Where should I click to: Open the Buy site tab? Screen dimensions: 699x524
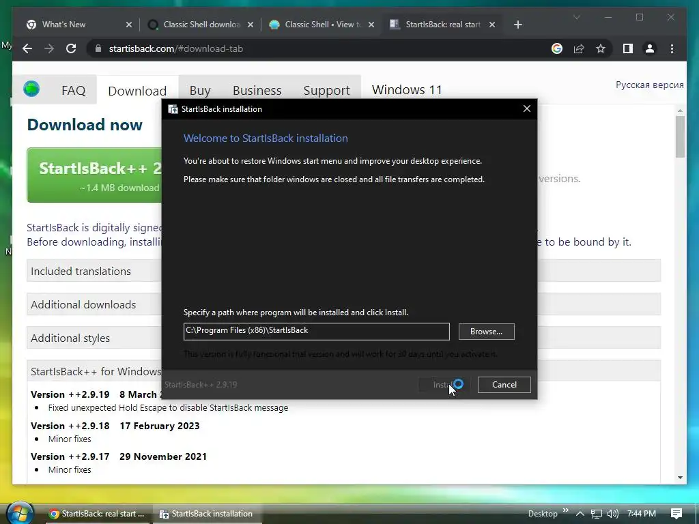tap(200, 91)
